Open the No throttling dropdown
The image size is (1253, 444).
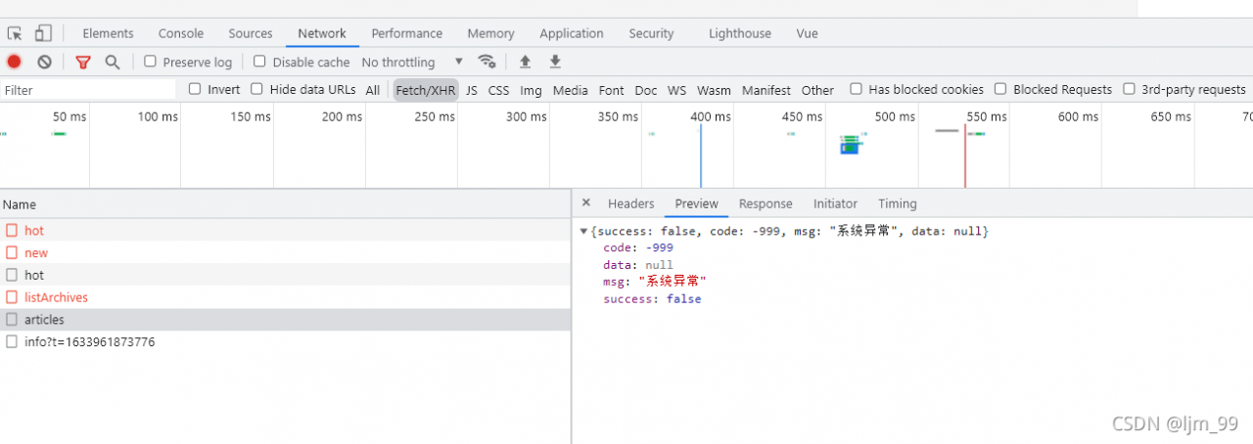click(x=412, y=62)
